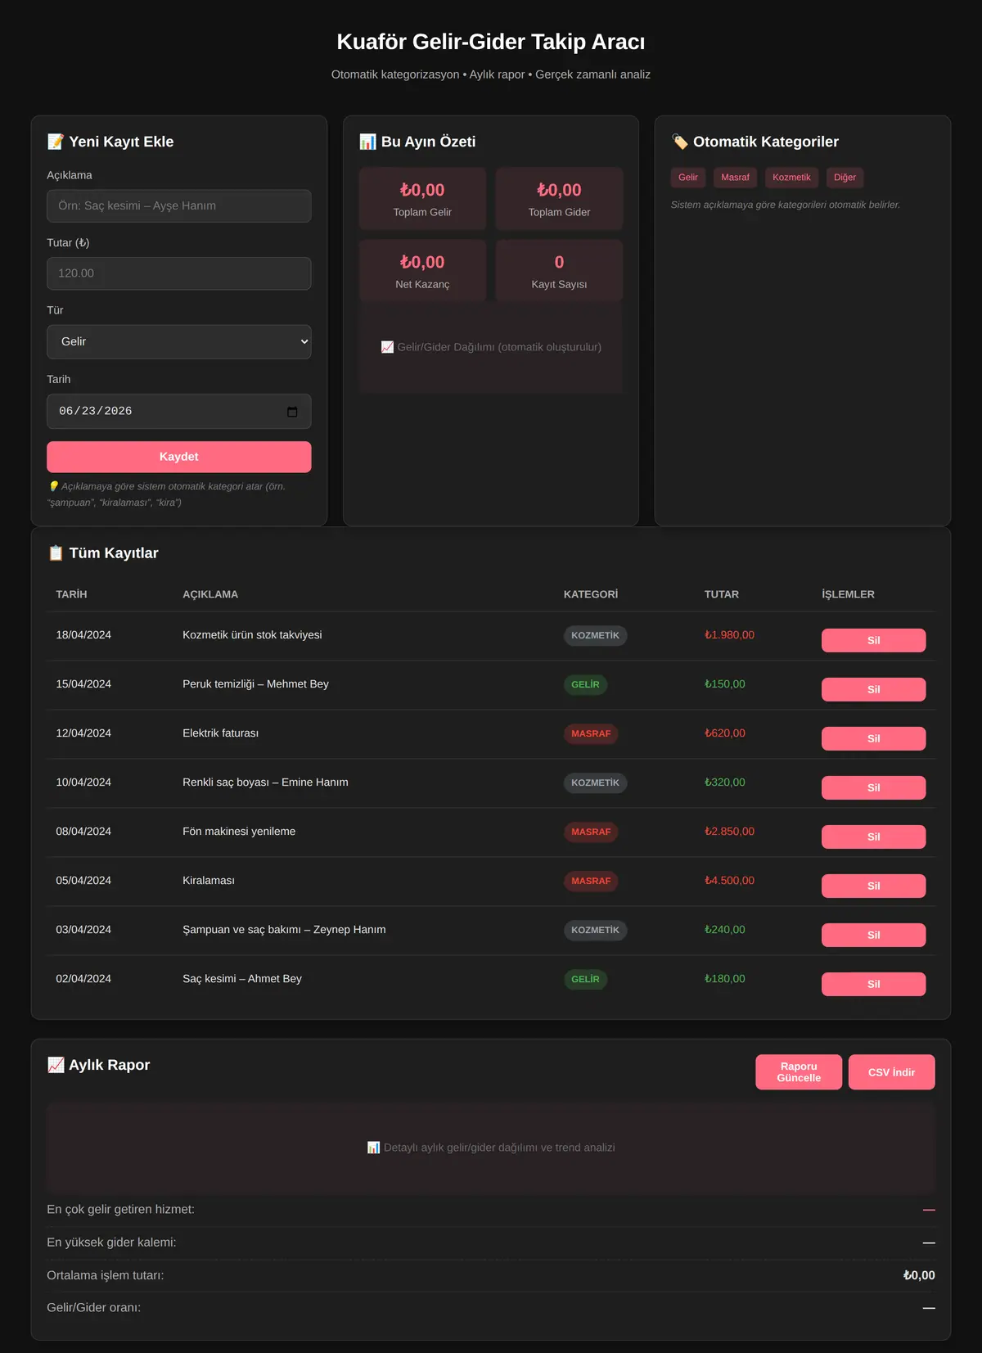The image size is (982, 1353).
Task: Delete the Kozmetik ürün stok takviyesi record
Action: (x=873, y=641)
